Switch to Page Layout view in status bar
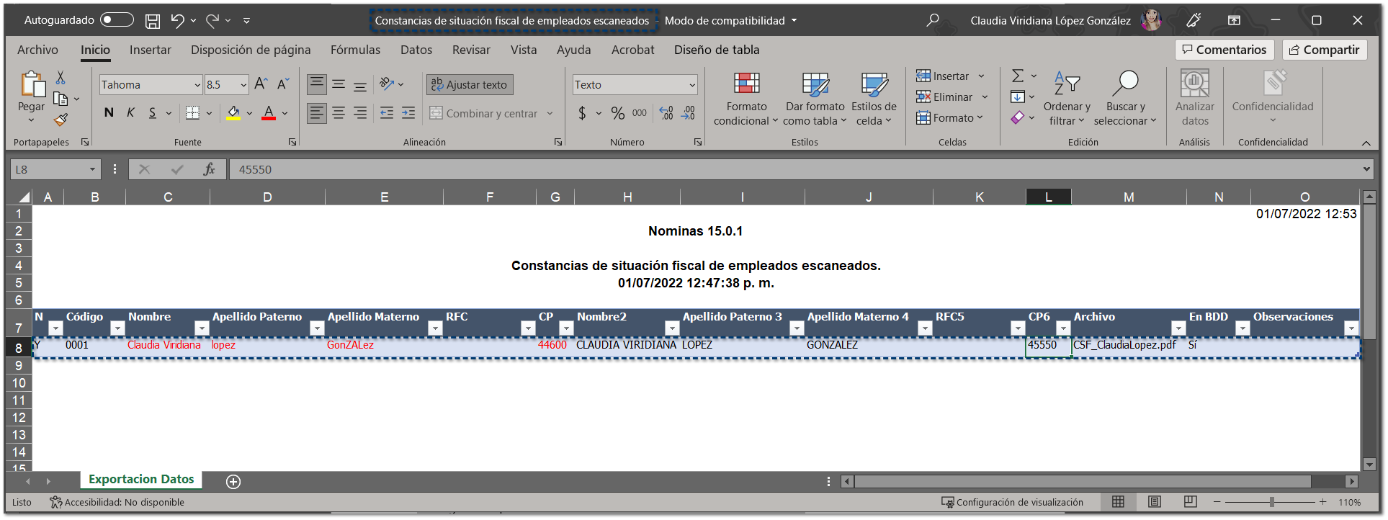The image size is (1388, 520). click(x=1155, y=502)
